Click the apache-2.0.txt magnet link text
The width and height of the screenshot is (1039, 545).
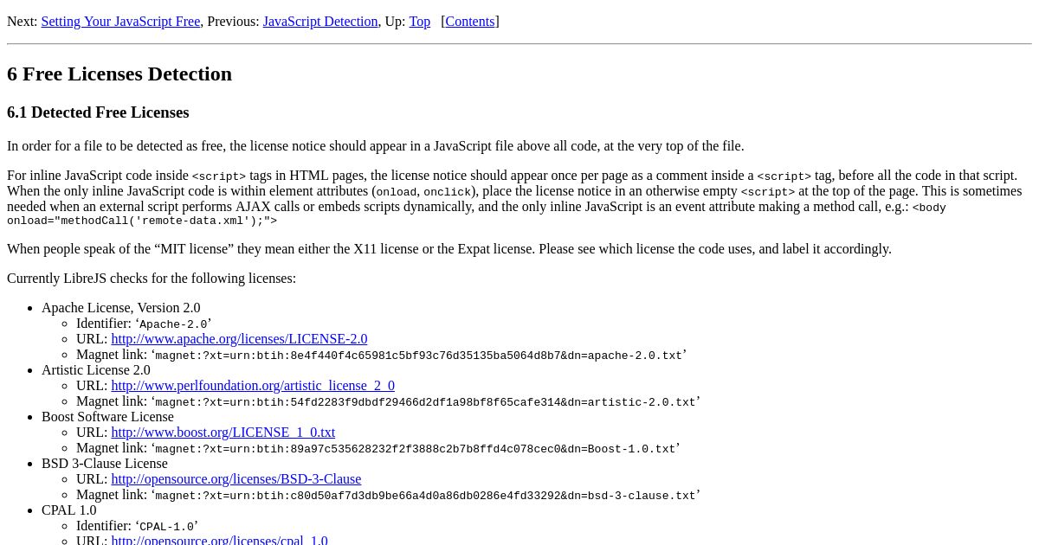[418, 356]
